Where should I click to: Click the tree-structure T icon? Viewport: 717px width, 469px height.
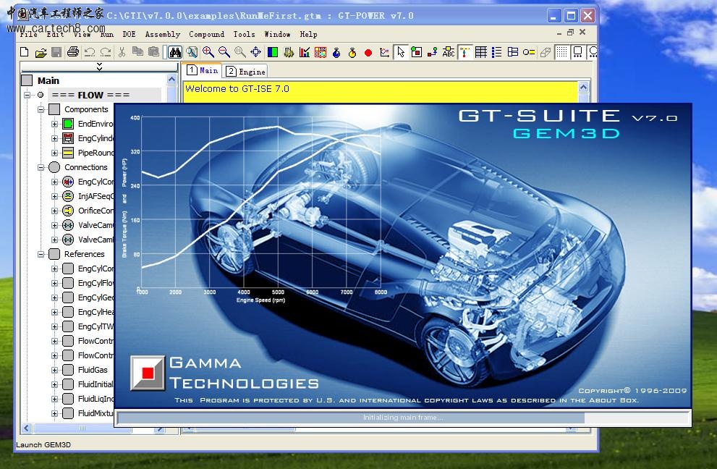point(465,52)
